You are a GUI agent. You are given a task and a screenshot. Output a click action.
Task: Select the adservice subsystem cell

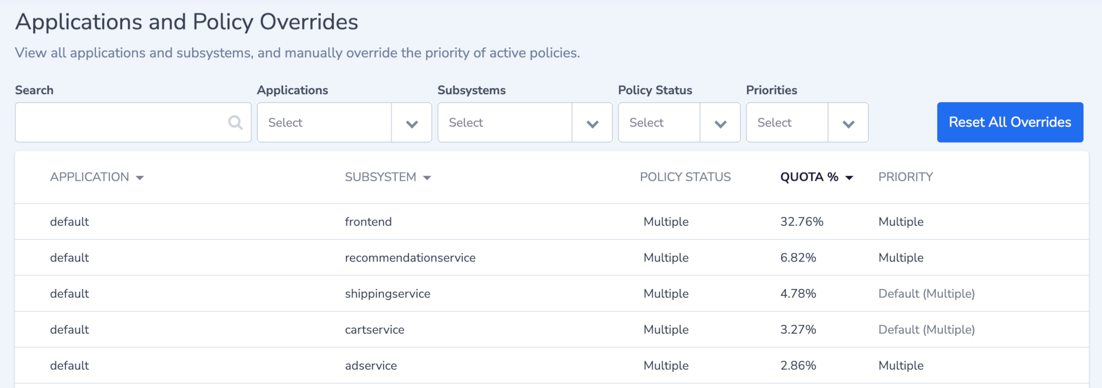point(371,366)
